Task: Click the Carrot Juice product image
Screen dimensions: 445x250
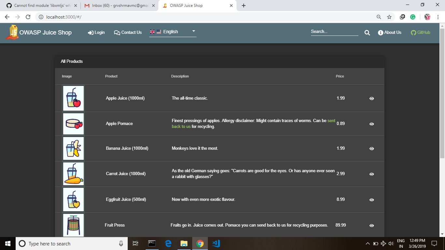Action: [x=73, y=174]
